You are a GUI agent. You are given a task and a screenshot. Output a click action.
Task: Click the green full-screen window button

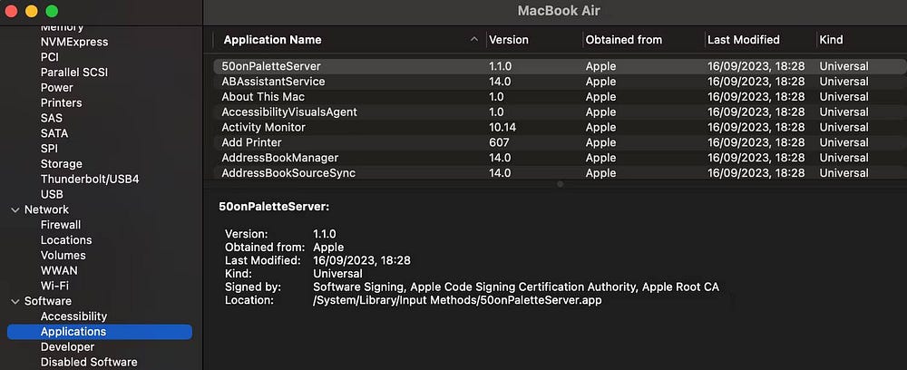52,11
